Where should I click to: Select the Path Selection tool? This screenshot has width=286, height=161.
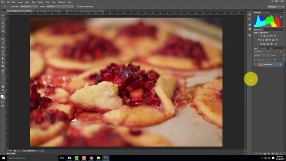3,79
